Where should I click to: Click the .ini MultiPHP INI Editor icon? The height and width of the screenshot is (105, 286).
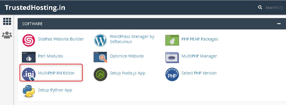(29, 74)
